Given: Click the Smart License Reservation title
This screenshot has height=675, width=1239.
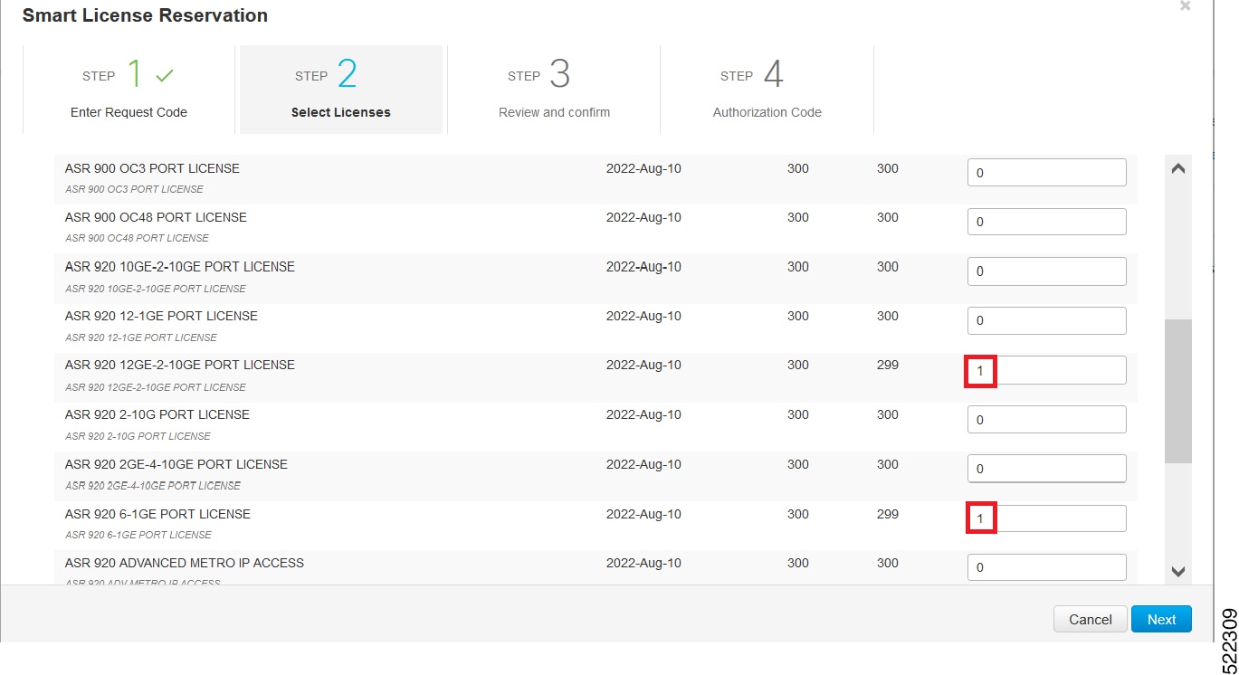Looking at the screenshot, I should 145,15.
